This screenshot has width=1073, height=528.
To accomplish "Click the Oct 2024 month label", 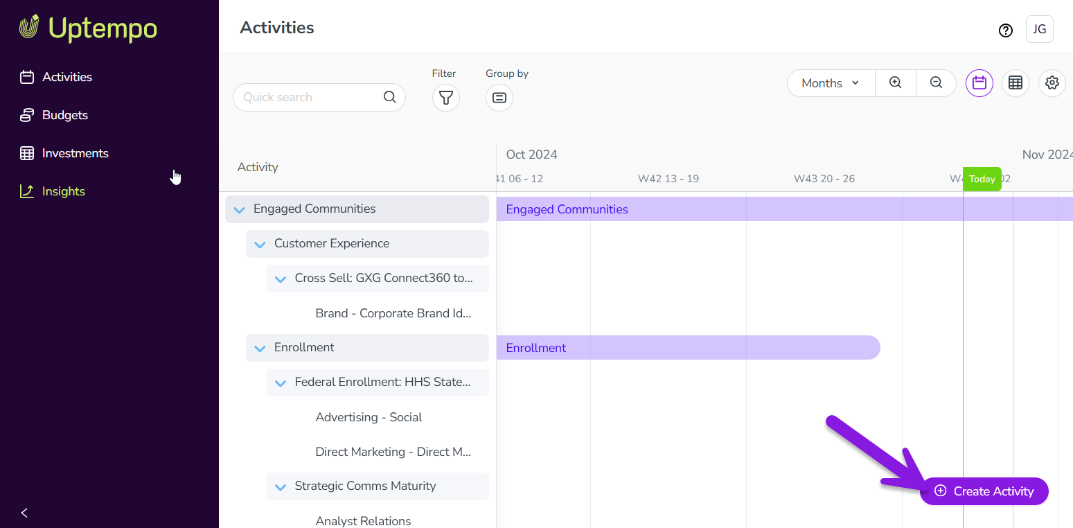I will (531, 155).
